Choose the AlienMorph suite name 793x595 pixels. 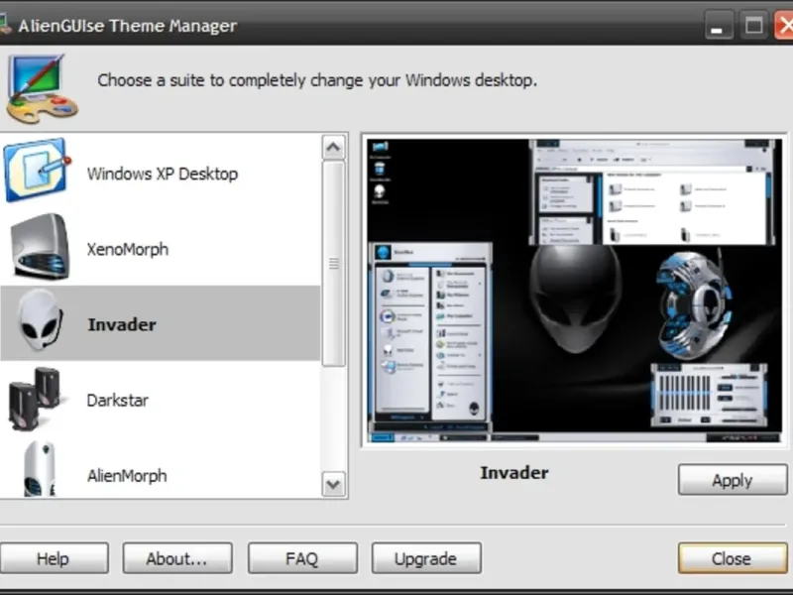click(x=127, y=476)
